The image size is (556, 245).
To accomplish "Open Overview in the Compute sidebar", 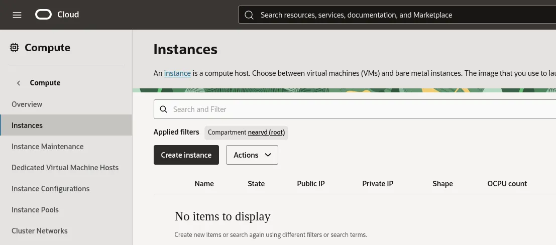I will click(27, 104).
